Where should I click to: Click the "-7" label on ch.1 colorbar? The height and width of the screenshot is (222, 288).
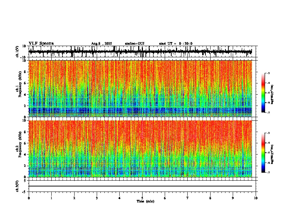(x=268, y=112)
